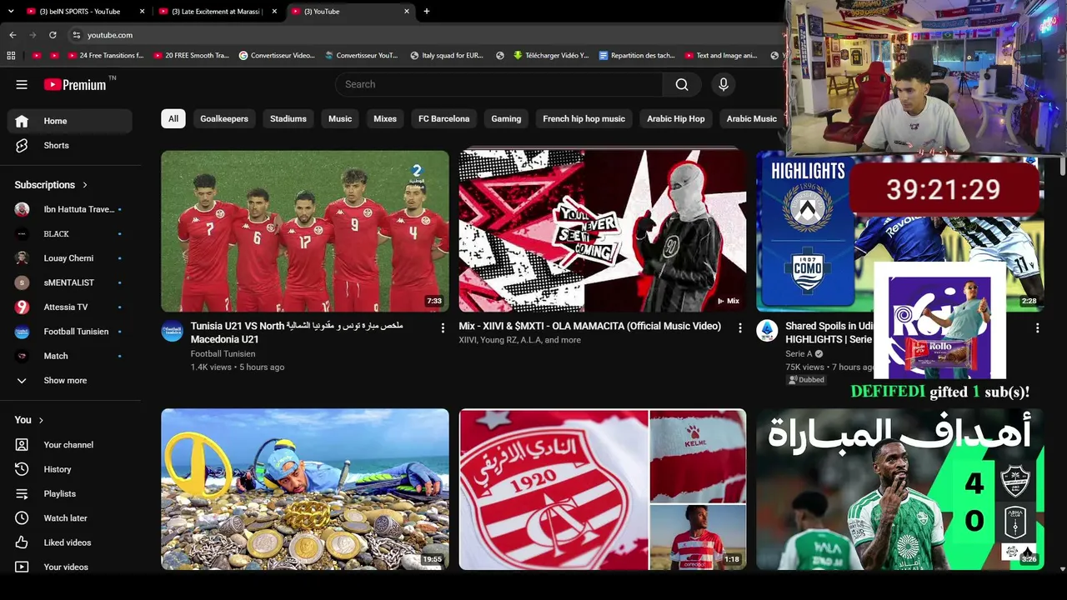The image size is (1067, 600).
Task: Open Attessia TV subscription
Action: pos(70,307)
